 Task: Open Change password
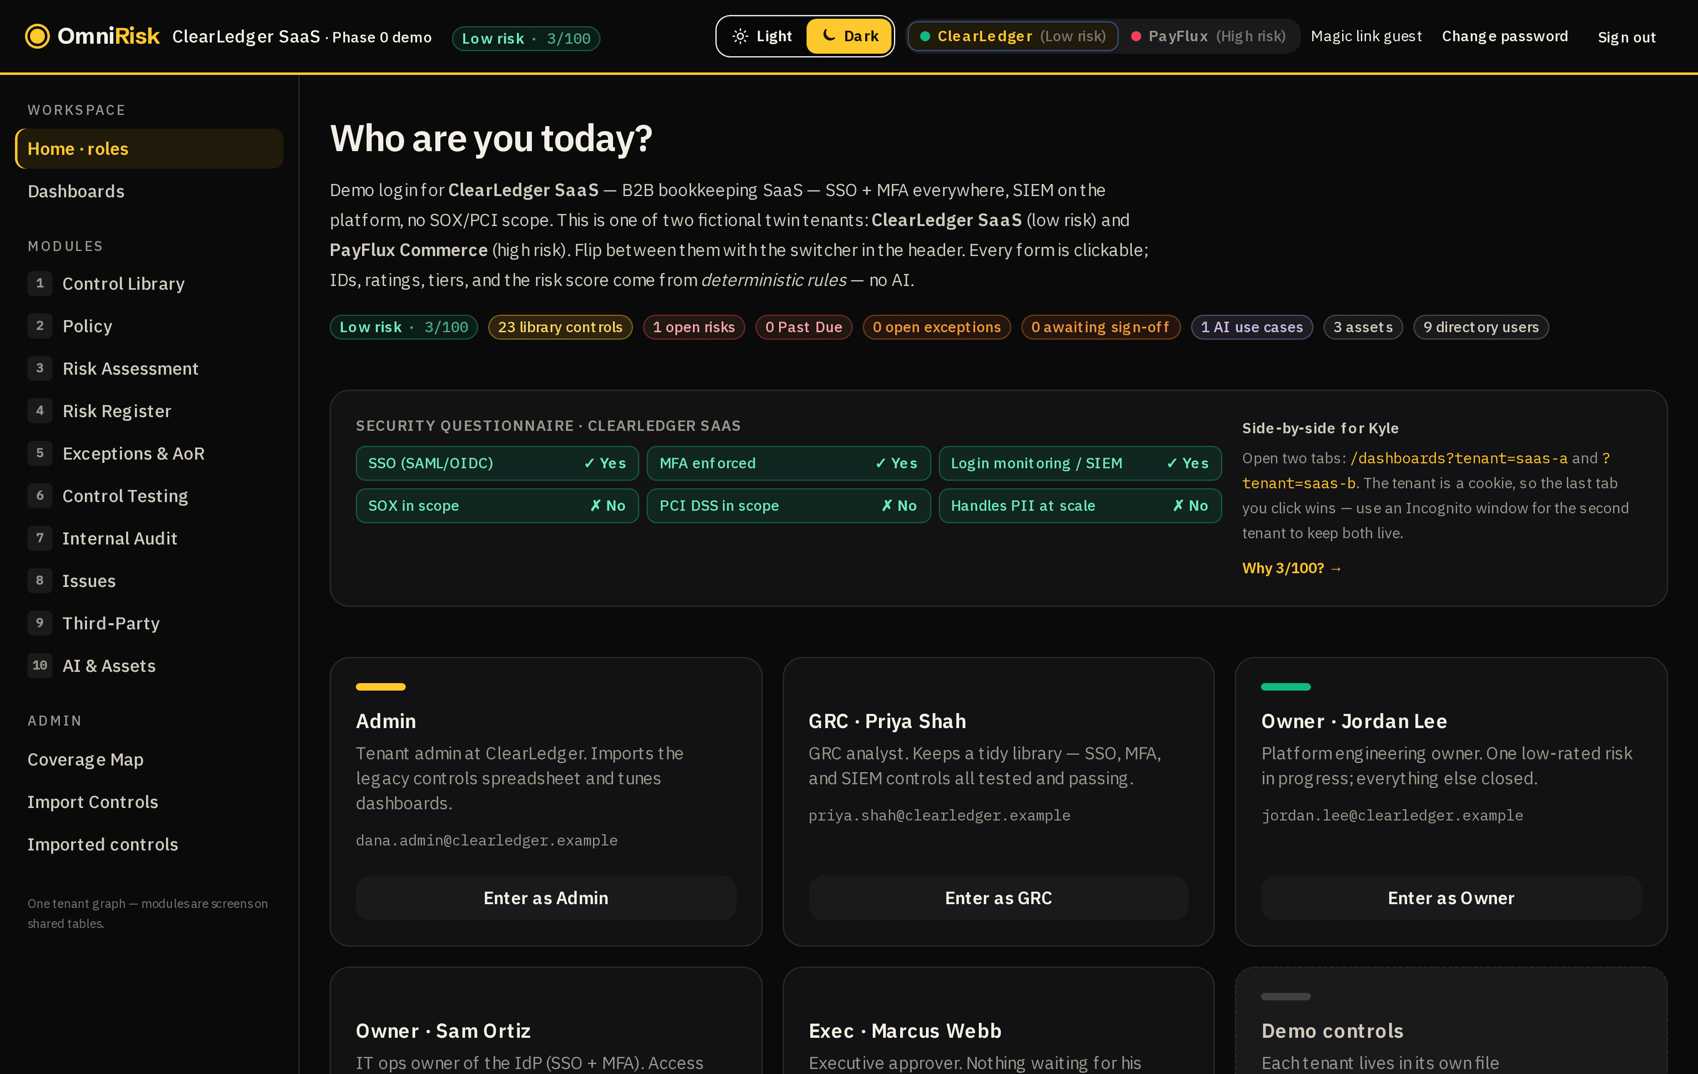1504,36
